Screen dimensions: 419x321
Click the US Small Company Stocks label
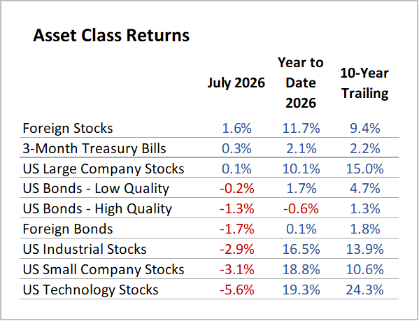pyautogui.click(x=104, y=269)
